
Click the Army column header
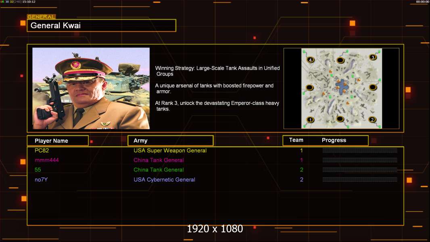point(170,141)
